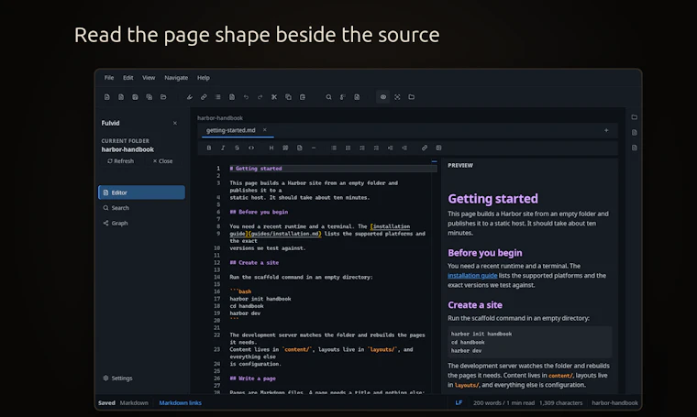Screen dimensions: 697x417
Task: Click the last icon in the formatting bar
Action: [438, 148]
